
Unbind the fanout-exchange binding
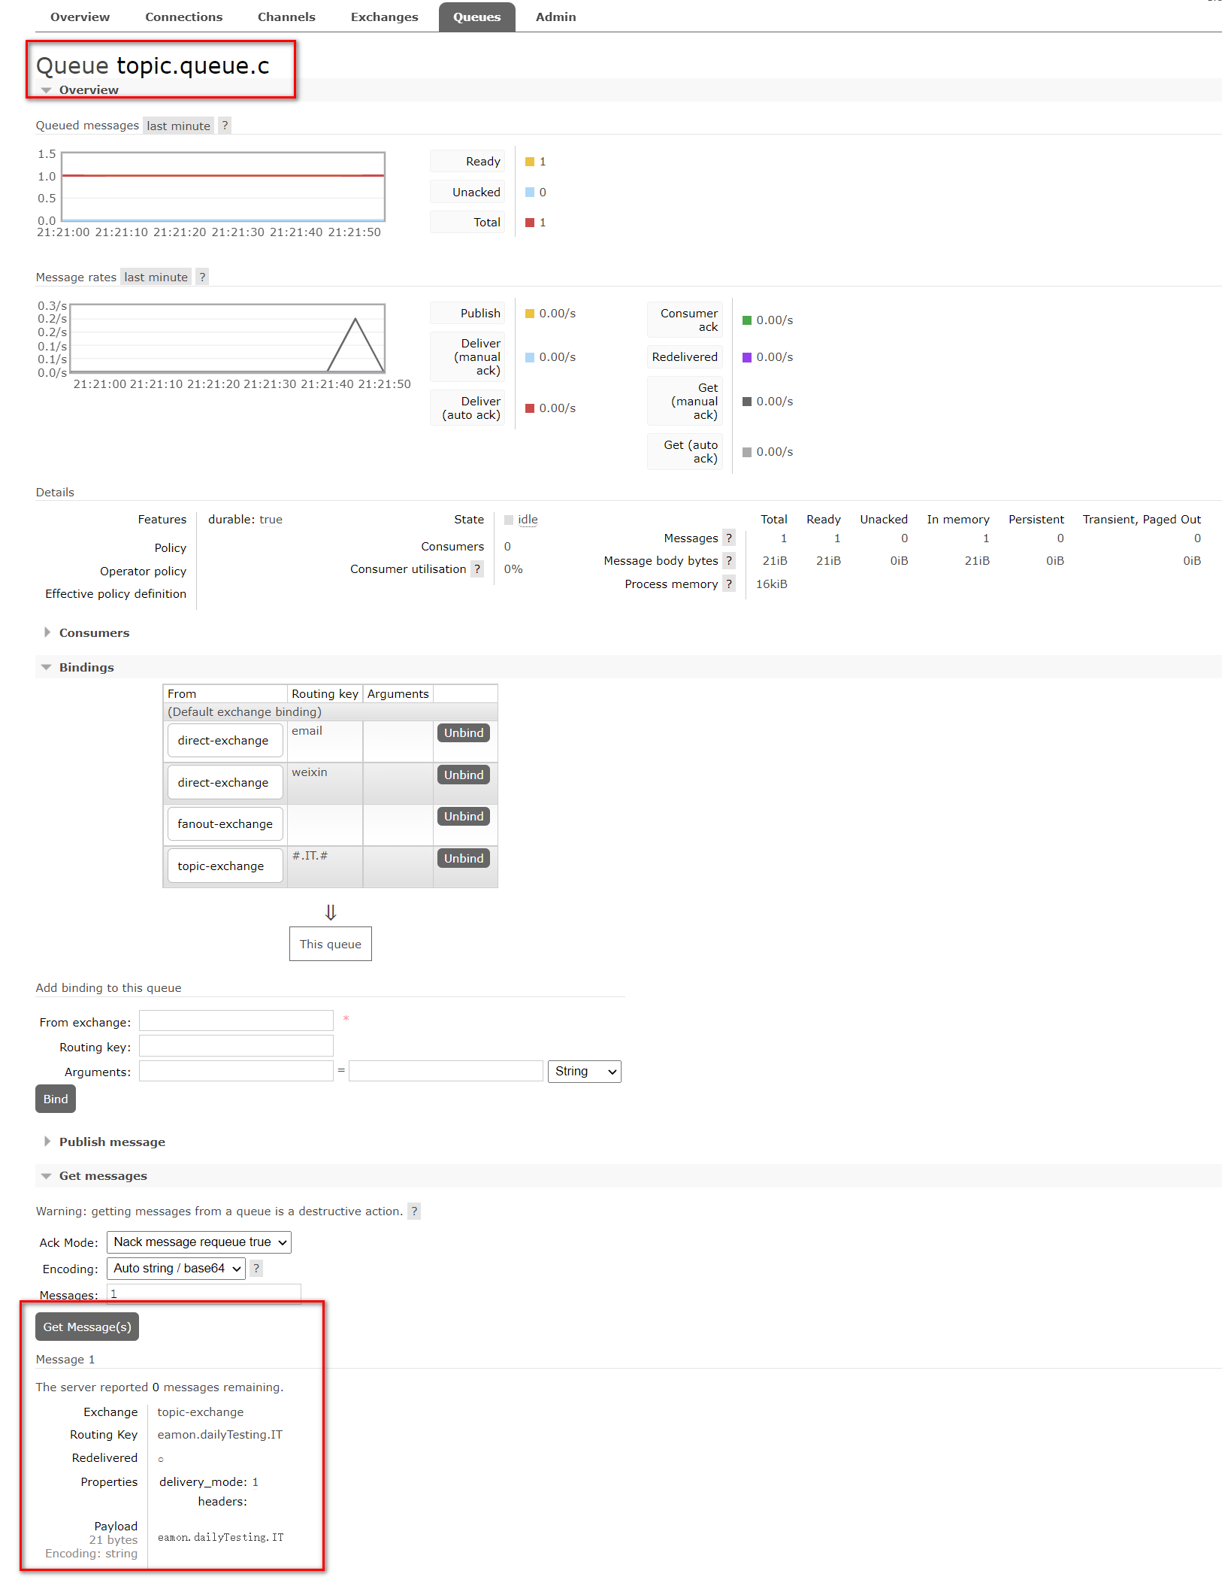464,816
